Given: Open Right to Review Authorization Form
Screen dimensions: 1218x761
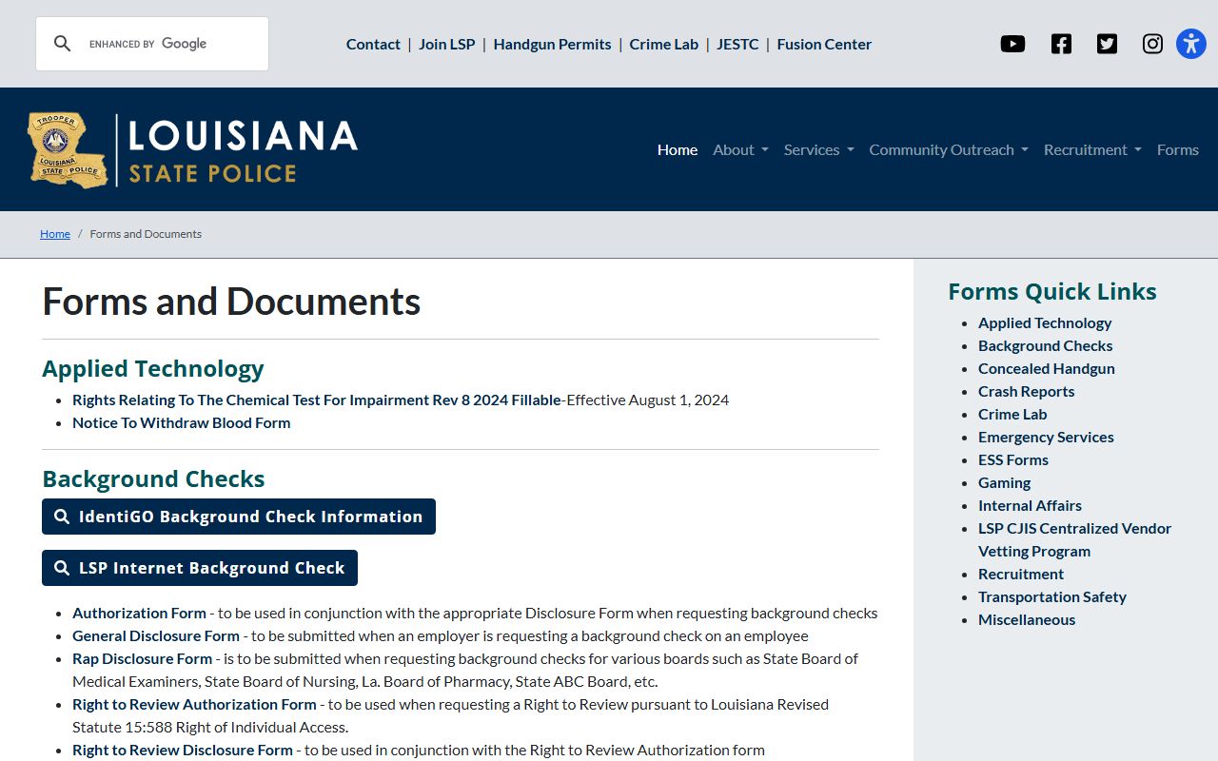Looking at the screenshot, I should click(194, 704).
